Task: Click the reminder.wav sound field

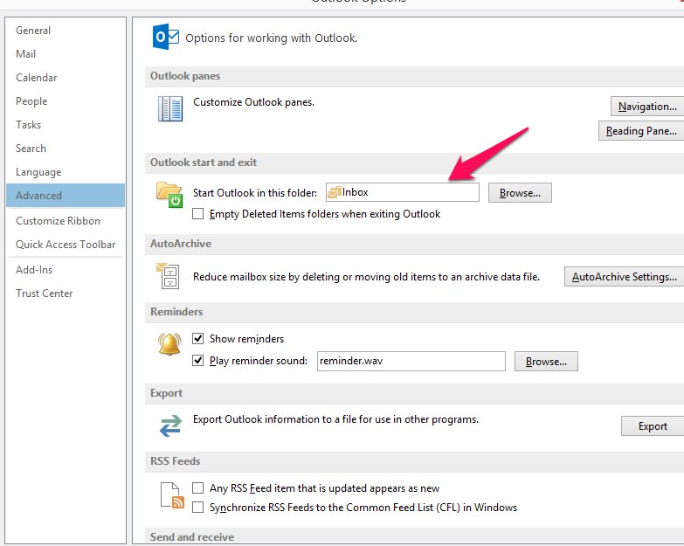Action: (x=411, y=361)
